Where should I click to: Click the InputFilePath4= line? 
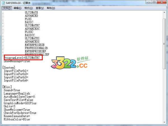click(16, 81)
